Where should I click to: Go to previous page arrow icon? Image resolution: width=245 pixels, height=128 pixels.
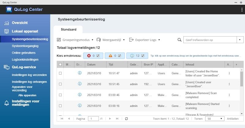pyautogui.click(x=69, y=119)
